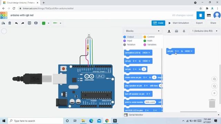Click the green wire color swatch
This screenshot has height=124, width=221.
[44, 23]
